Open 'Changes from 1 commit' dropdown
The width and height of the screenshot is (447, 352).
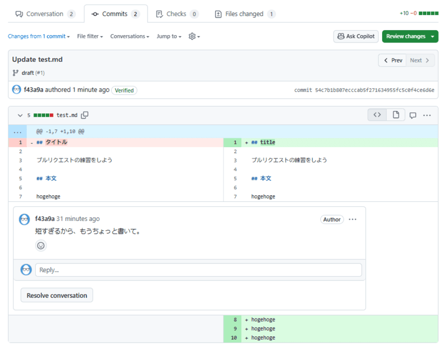[x=39, y=36]
